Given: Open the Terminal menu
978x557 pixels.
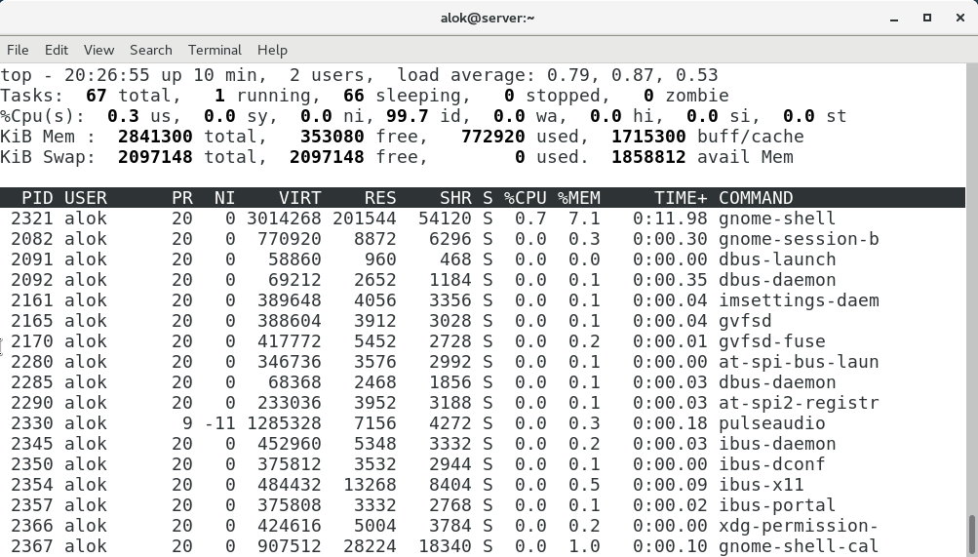Looking at the screenshot, I should pos(215,50).
